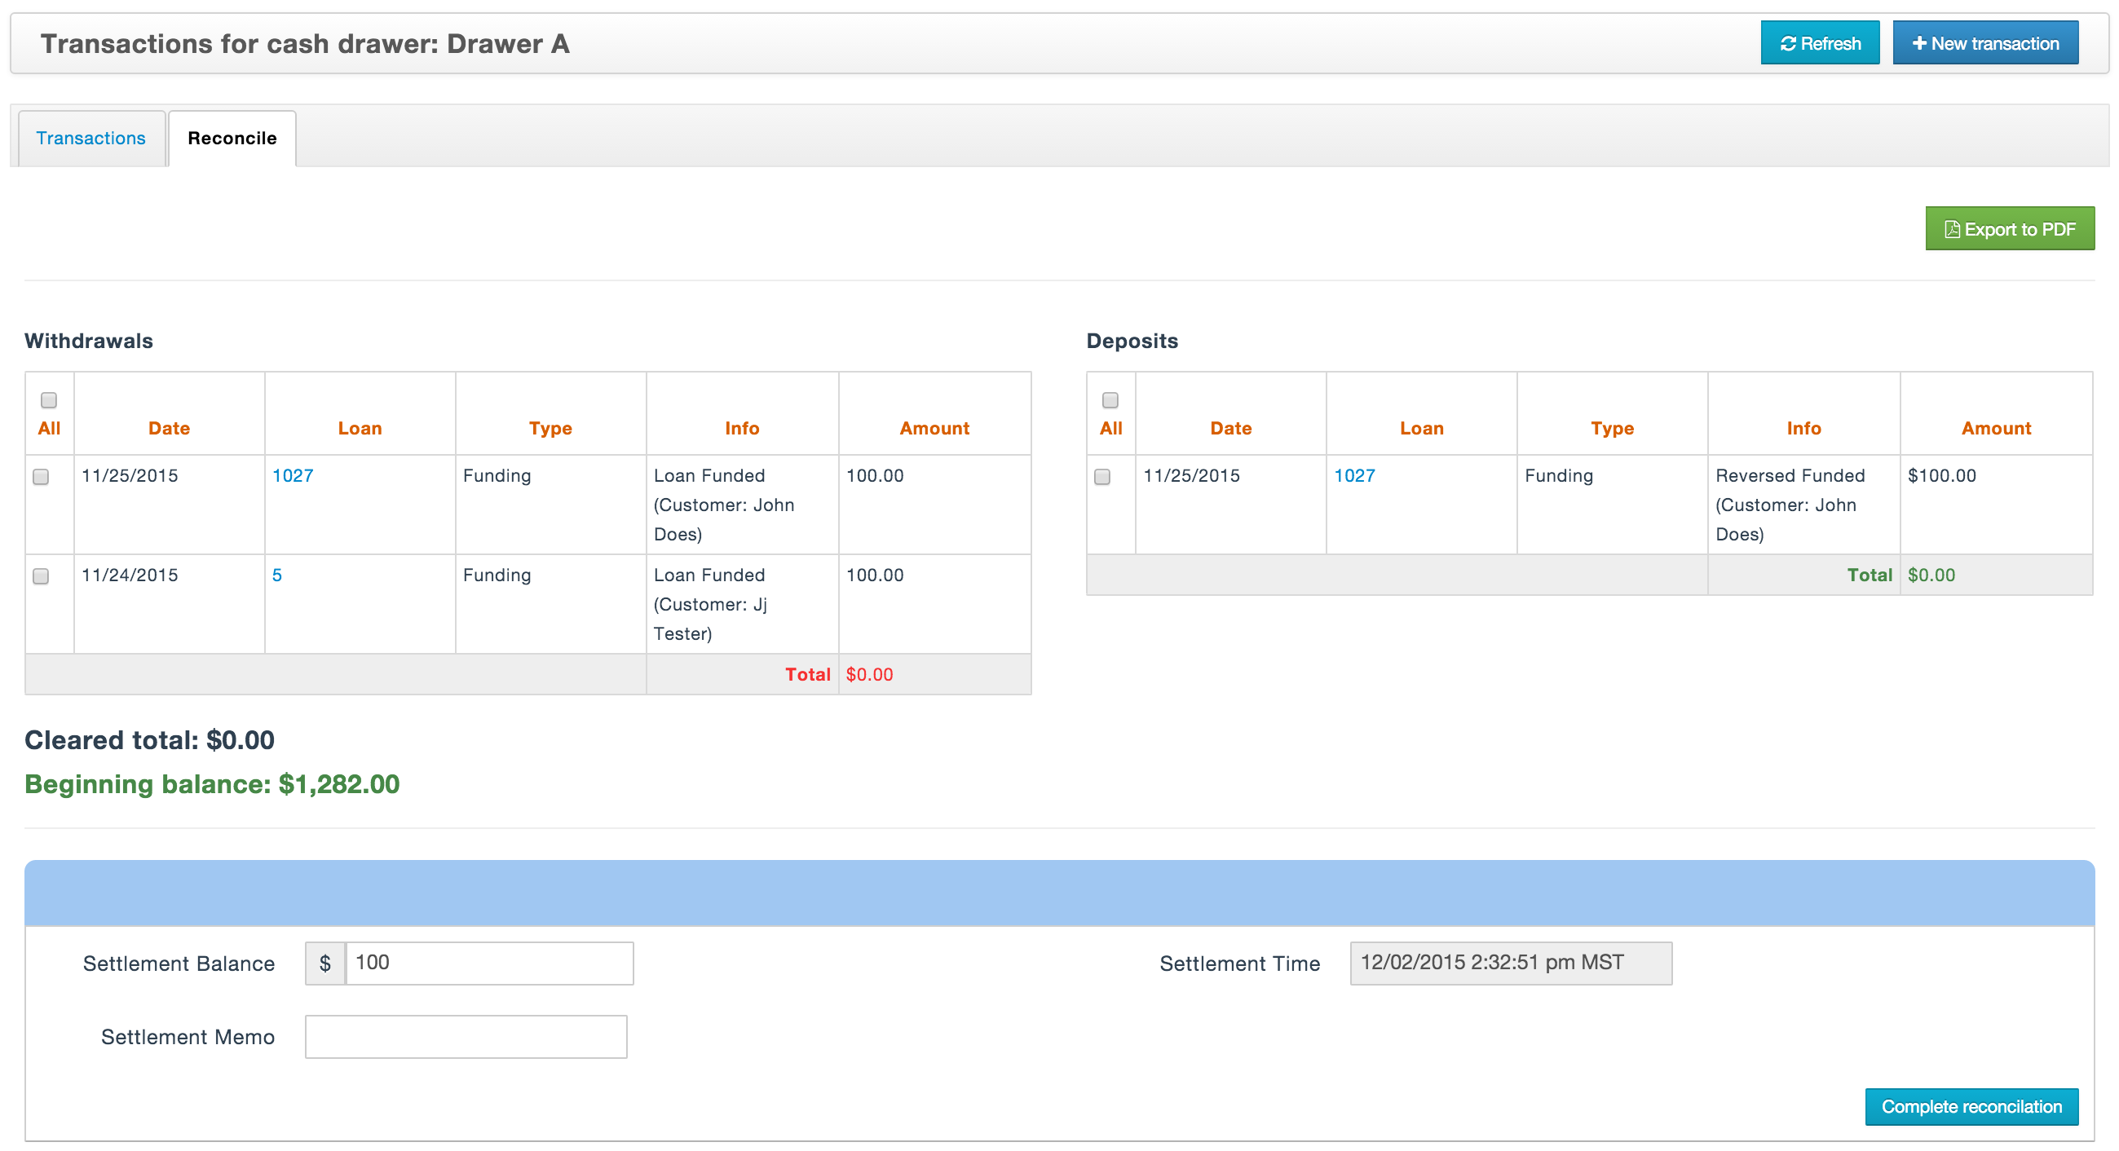Tick withdrawal row dated 11/25/2015
Screen dimensions: 2119x1151
pyautogui.click(x=40, y=477)
